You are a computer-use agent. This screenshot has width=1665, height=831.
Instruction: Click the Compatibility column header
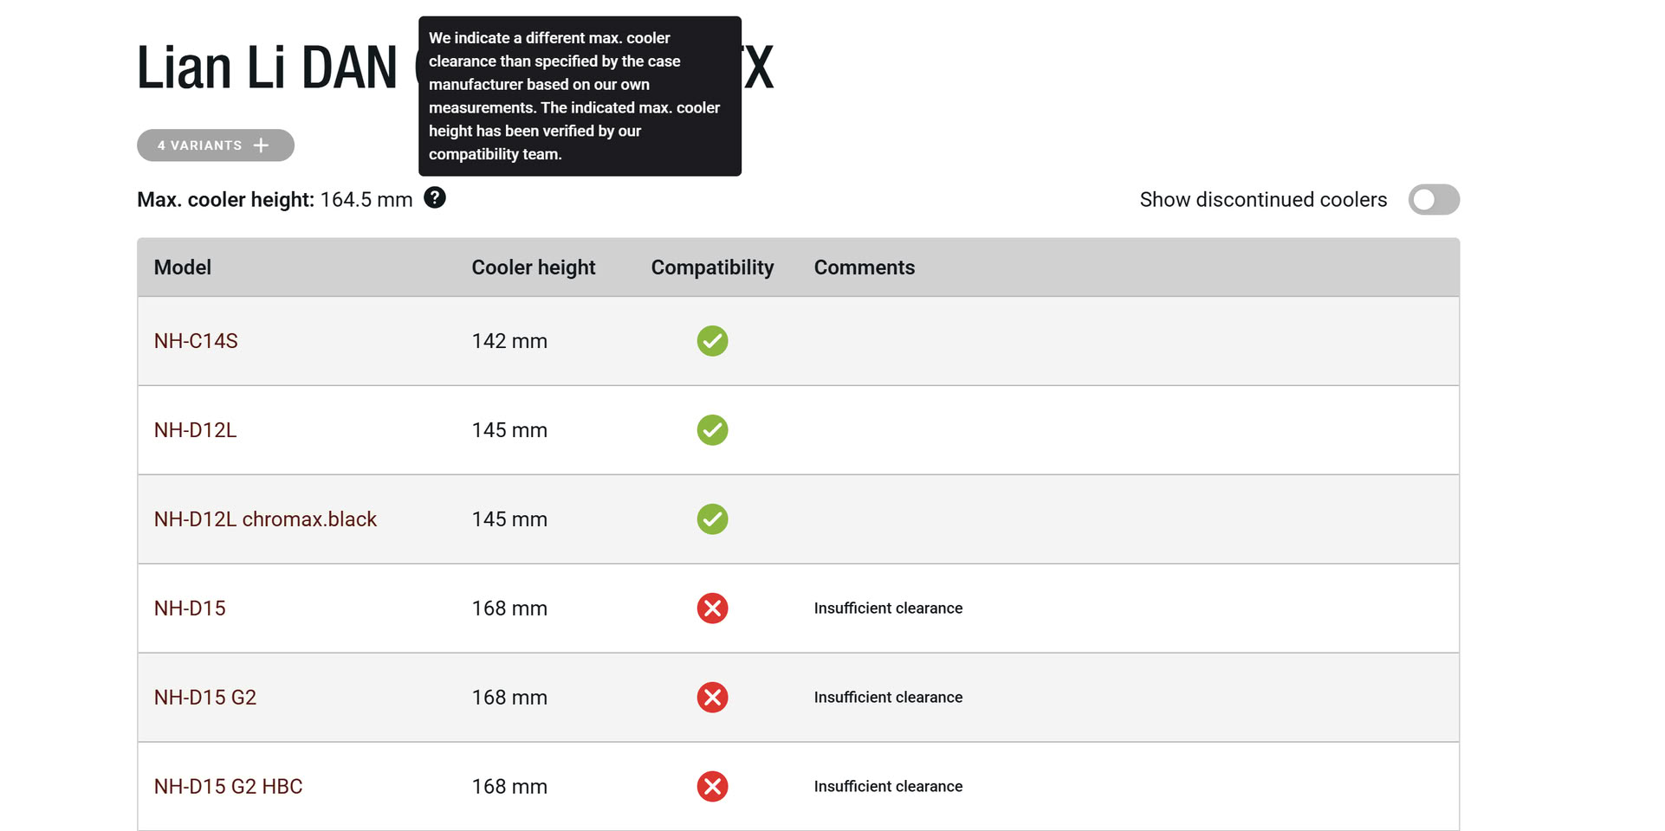(x=712, y=267)
